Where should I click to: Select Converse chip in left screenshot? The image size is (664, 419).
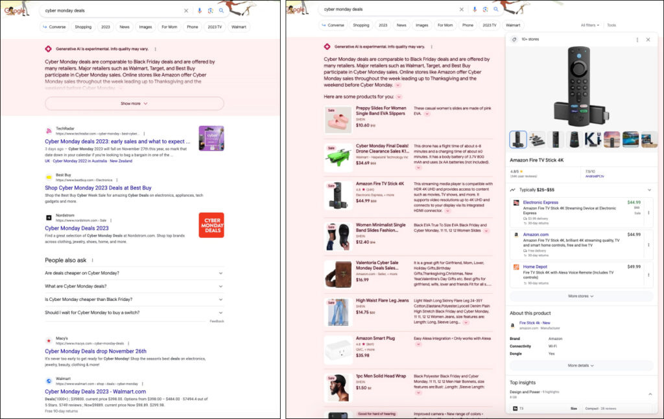tap(54, 27)
